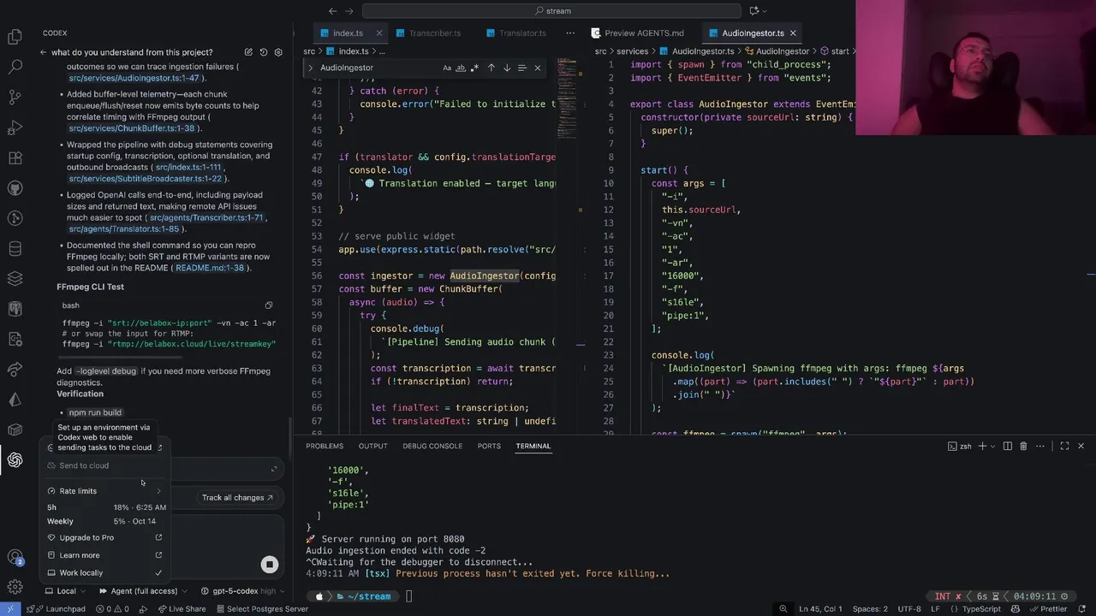Click TypeScript language mode in status bar
Image resolution: width=1096 pixels, height=616 pixels.
pyautogui.click(x=980, y=609)
